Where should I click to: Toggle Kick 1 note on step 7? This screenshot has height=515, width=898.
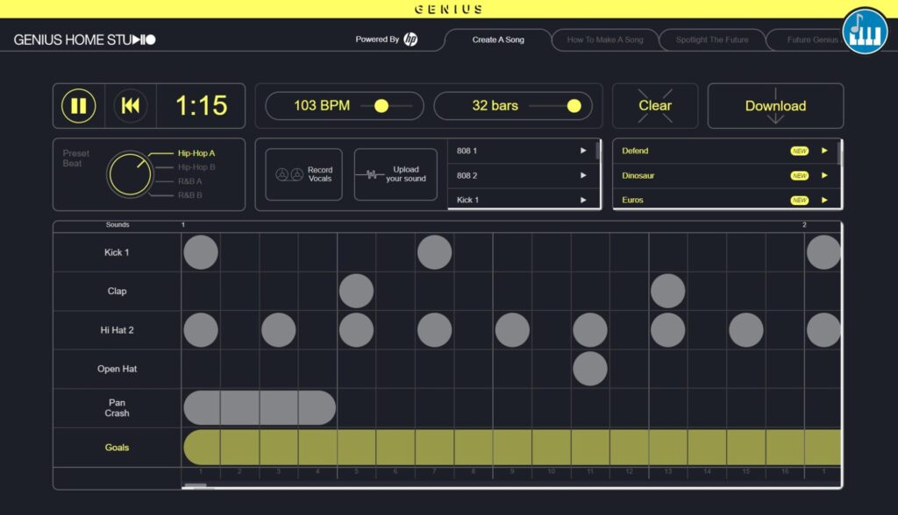[x=434, y=252]
